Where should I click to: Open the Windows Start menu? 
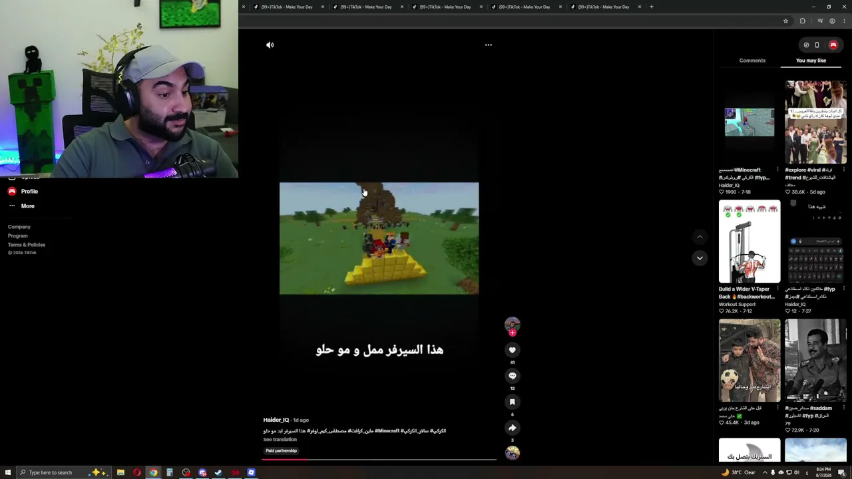7,472
